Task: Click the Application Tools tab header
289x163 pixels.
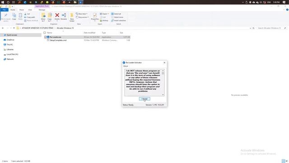Action: point(42,6)
